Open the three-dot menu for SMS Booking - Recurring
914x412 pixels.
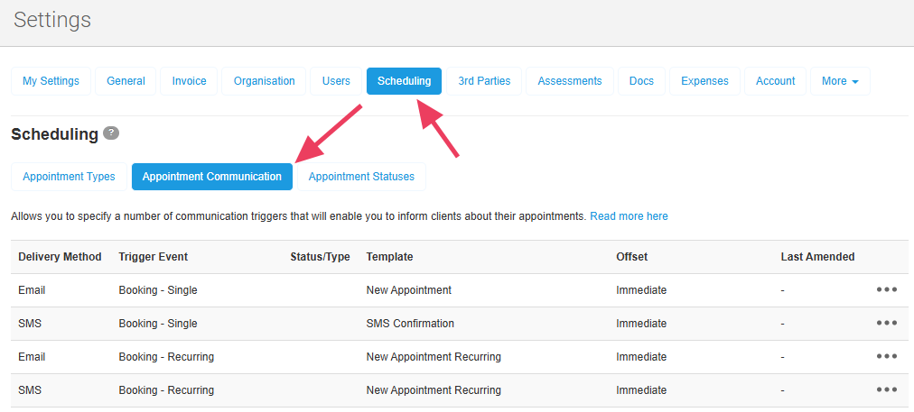pos(886,390)
